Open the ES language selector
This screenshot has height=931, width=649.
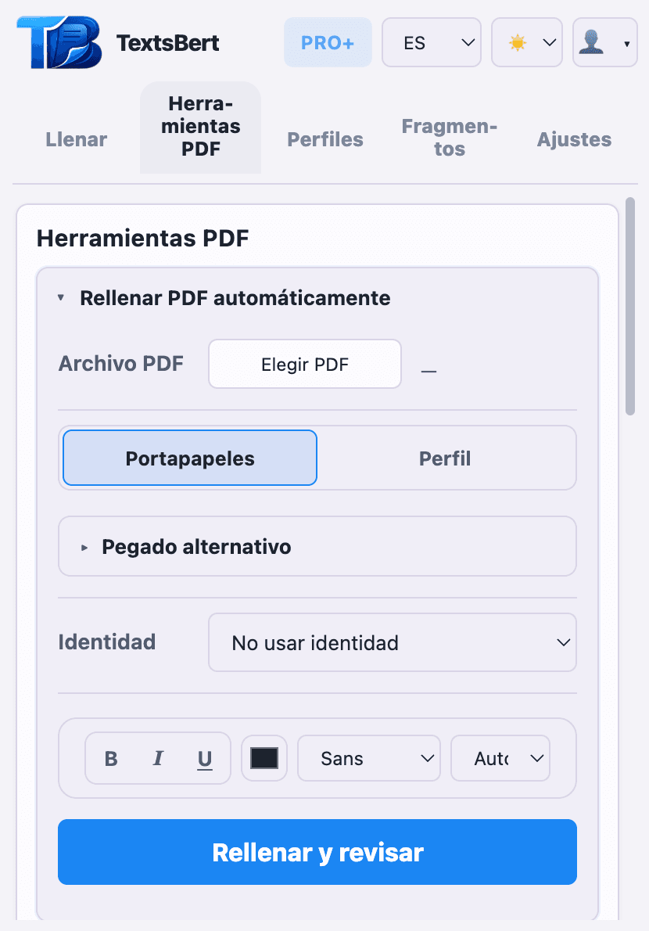432,42
